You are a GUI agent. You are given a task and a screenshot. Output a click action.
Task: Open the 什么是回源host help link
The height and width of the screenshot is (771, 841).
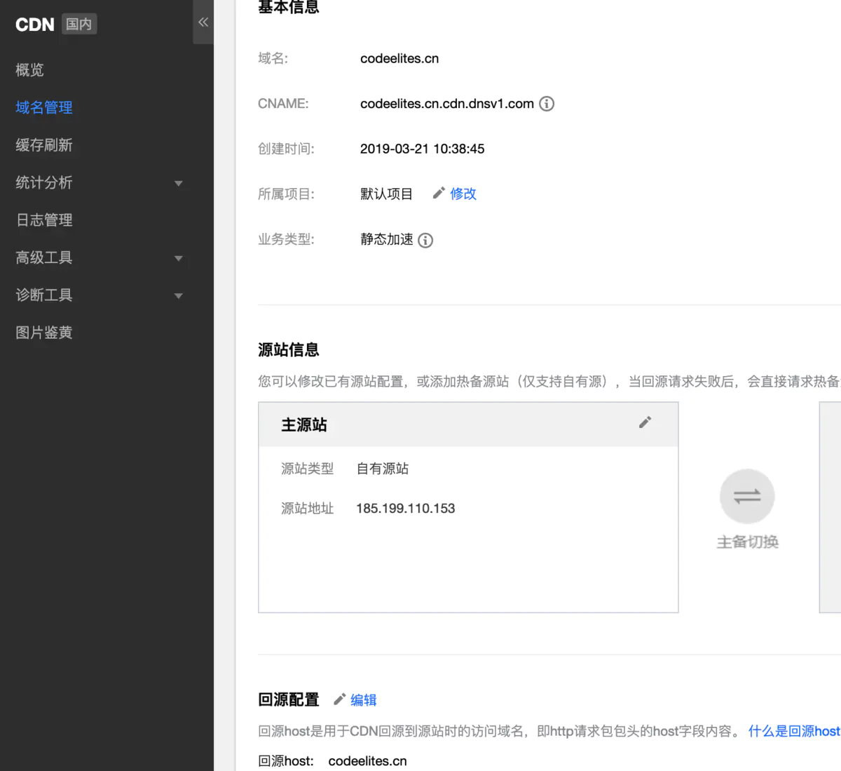pyautogui.click(x=793, y=731)
